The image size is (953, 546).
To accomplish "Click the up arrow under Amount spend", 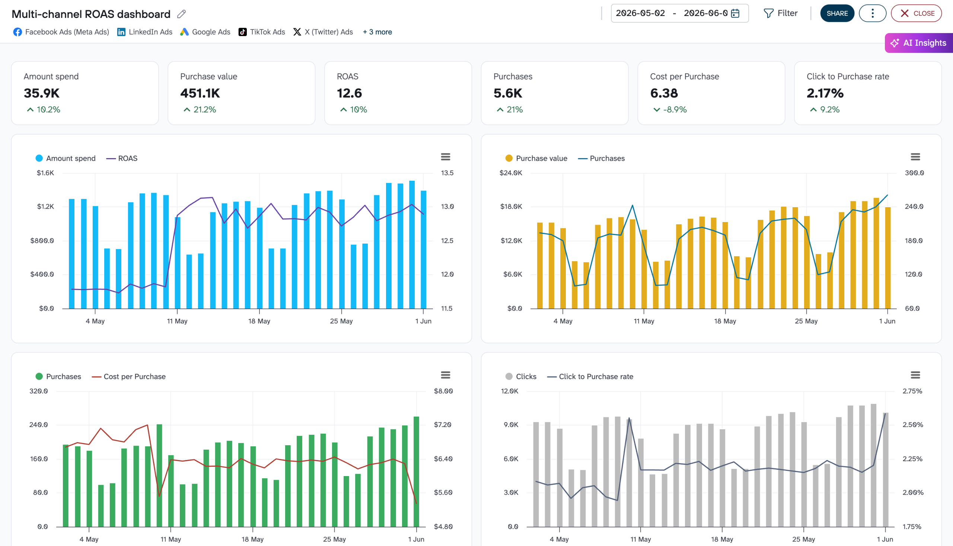I will click(x=30, y=110).
